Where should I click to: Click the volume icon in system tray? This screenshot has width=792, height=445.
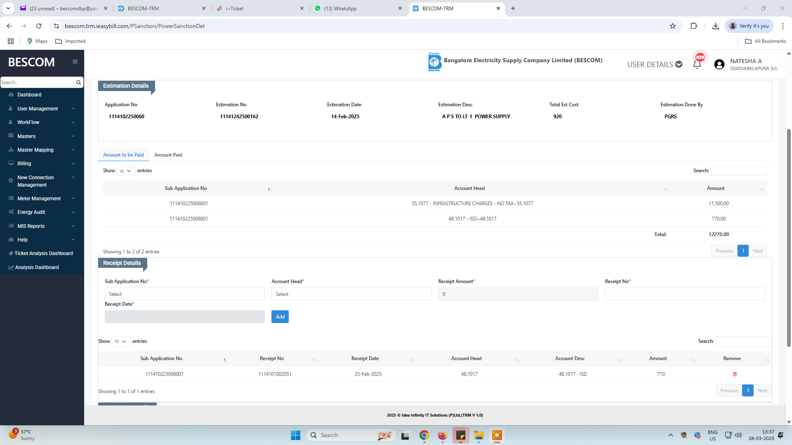click(x=738, y=435)
